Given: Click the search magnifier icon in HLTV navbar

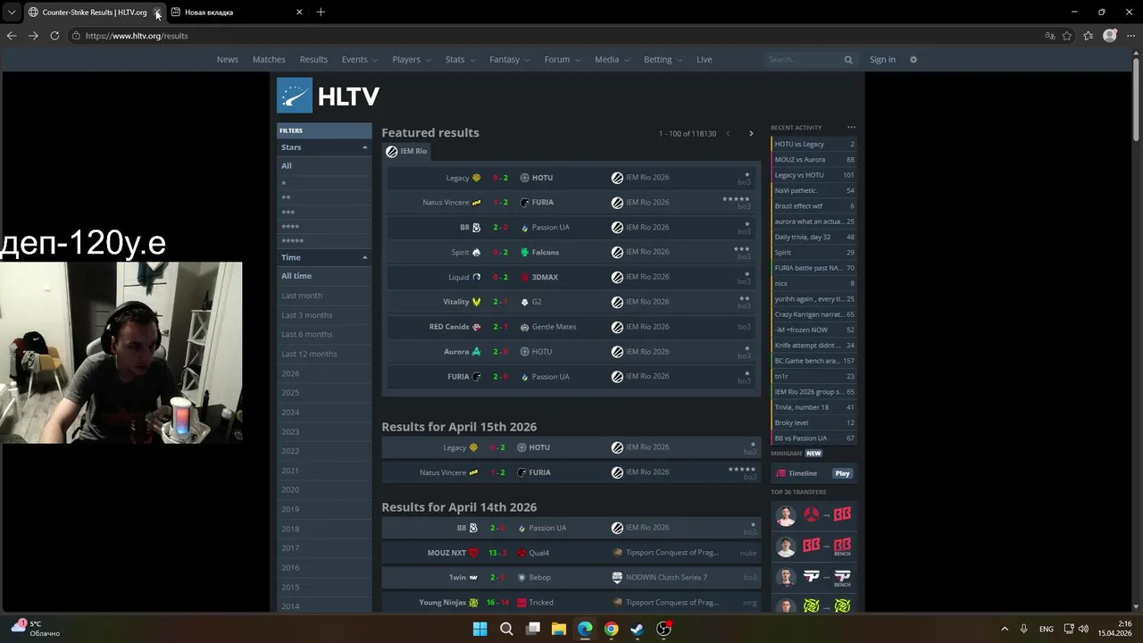Looking at the screenshot, I should [x=848, y=60].
